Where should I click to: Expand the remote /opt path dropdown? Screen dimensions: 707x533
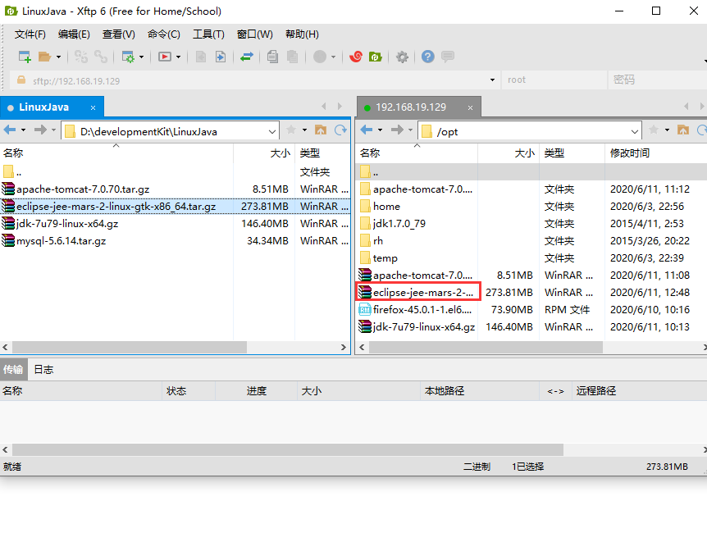point(634,132)
